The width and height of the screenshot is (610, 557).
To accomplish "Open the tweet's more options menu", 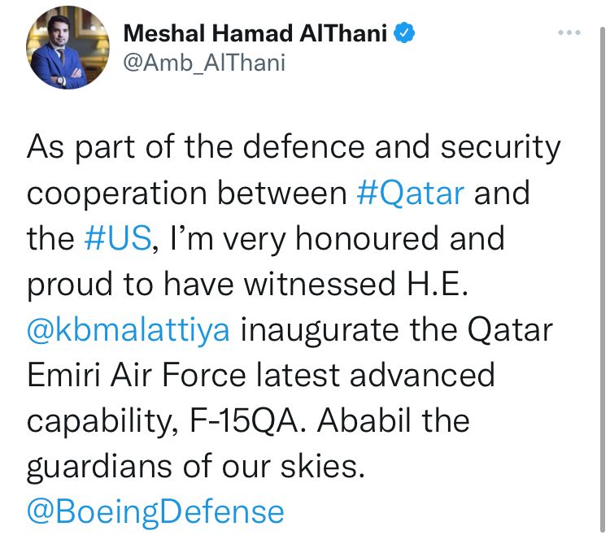I will pyautogui.click(x=570, y=32).
